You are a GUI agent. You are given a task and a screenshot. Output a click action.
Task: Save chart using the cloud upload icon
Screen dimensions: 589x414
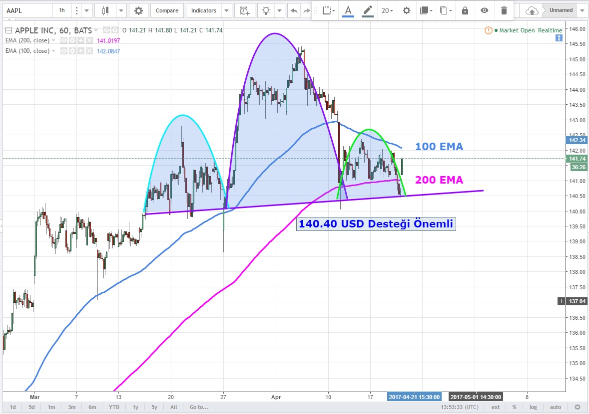(533, 10)
